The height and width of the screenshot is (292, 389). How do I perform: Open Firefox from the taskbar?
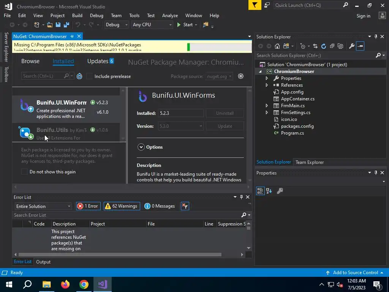[65, 284]
